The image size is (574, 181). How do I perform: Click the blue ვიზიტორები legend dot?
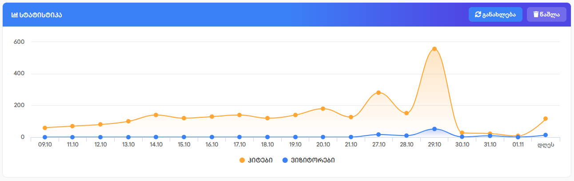(285, 160)
